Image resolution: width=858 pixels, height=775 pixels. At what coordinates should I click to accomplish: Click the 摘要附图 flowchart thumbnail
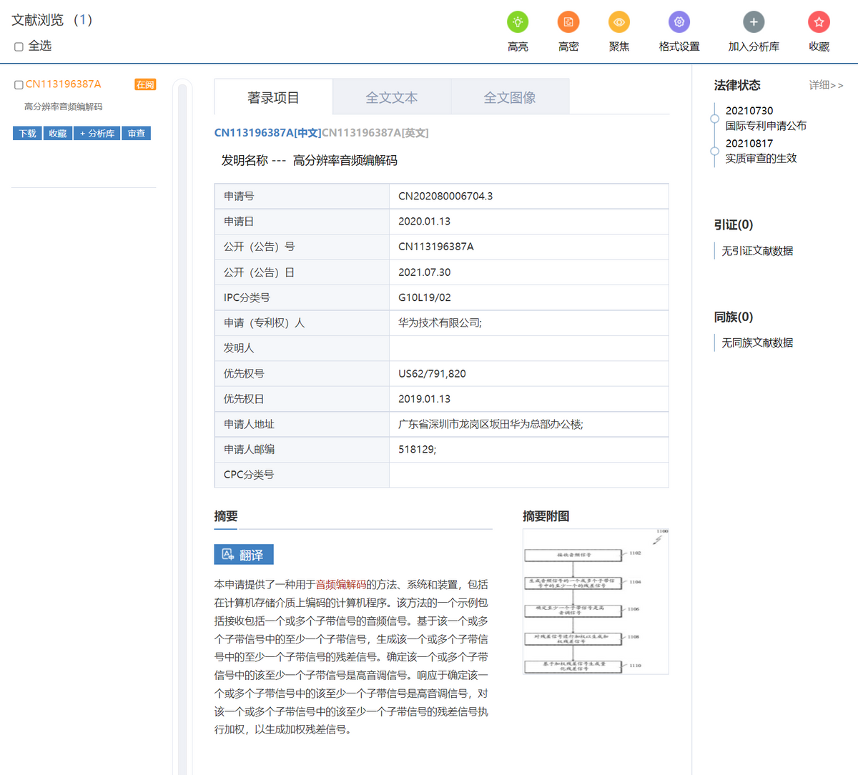pos(596,601)
